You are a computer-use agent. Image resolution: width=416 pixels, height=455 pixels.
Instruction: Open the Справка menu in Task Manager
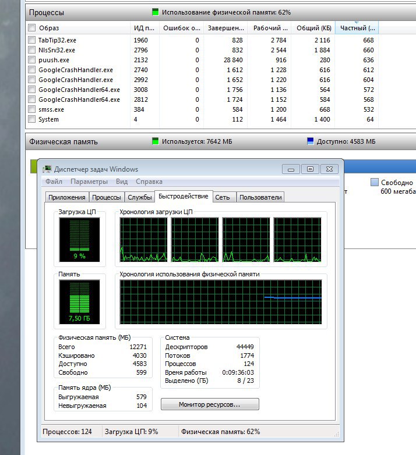click(149, 182)
